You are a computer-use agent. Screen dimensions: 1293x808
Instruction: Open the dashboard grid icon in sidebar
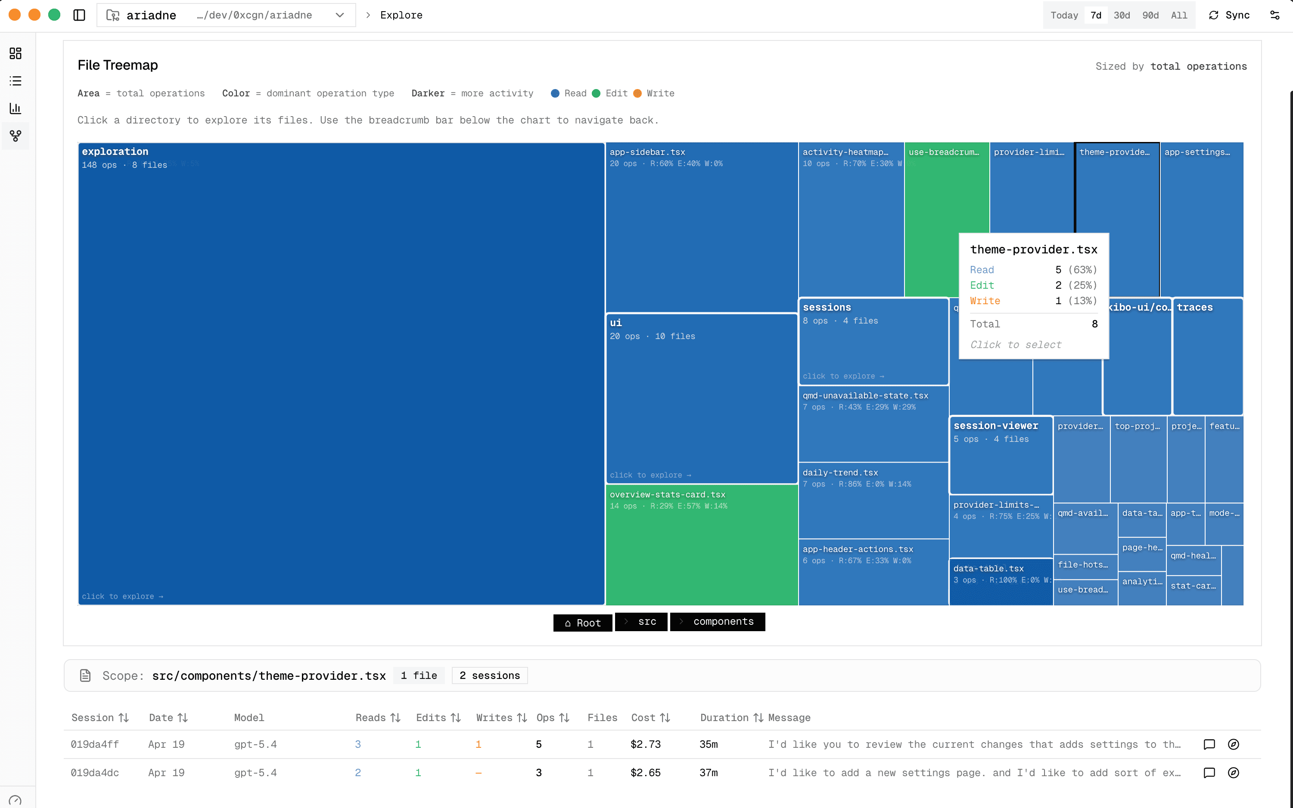(x=15, y=53)
